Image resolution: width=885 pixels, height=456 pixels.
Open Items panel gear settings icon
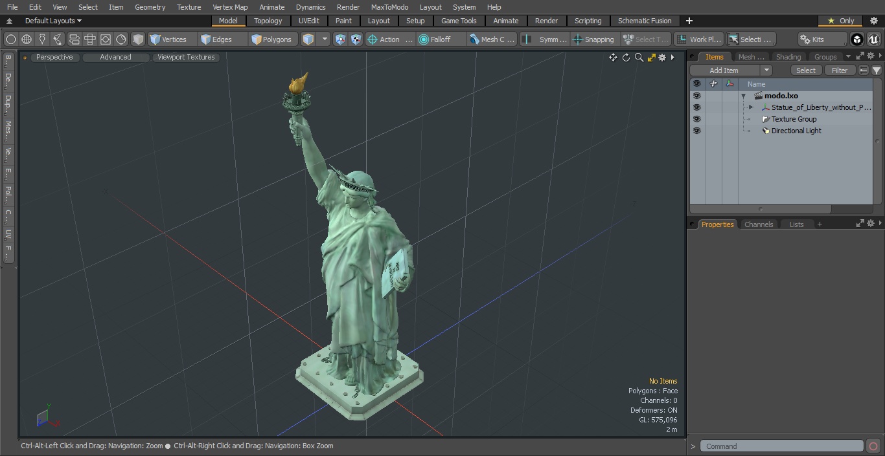click(870, 56)
